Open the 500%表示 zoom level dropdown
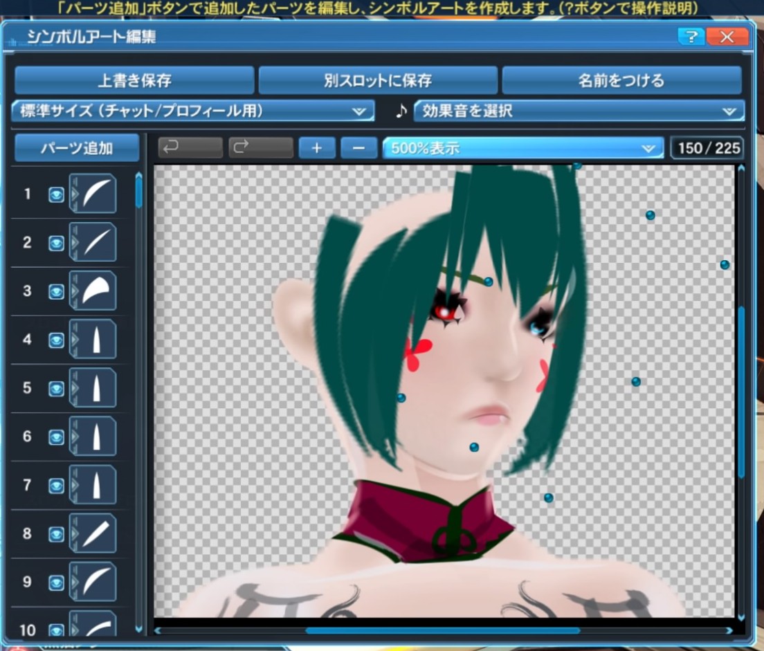Image resolution: width=764 pixels, height=651 pixels. coord(522,147)
